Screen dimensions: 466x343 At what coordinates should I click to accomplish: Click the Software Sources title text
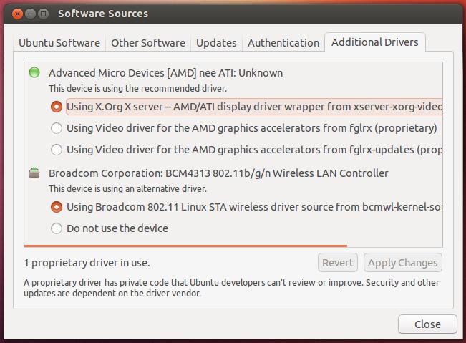coord(103,14)
